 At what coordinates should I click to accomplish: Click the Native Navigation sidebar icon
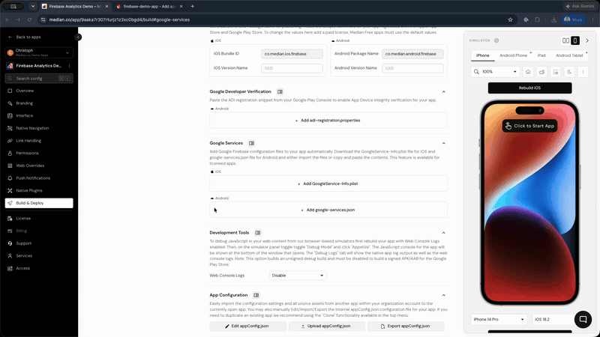coord(10,128)
